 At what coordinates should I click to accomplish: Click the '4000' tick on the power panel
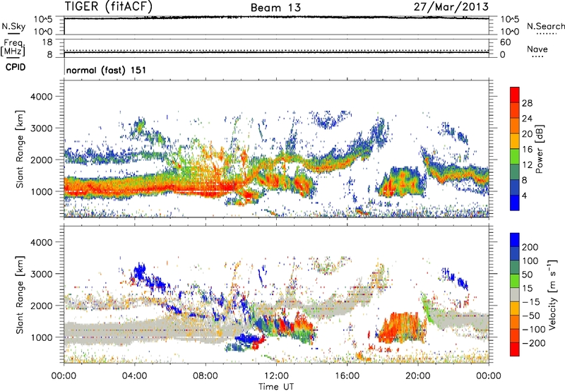[x=42, y=97]
